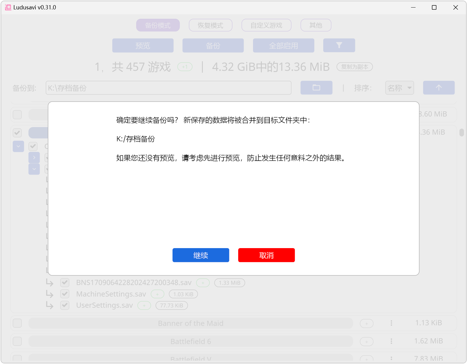The width and height of the screenshot is (467, 364).
Task: Click plus badge next to UserSettings.sav
Action: 144,306
